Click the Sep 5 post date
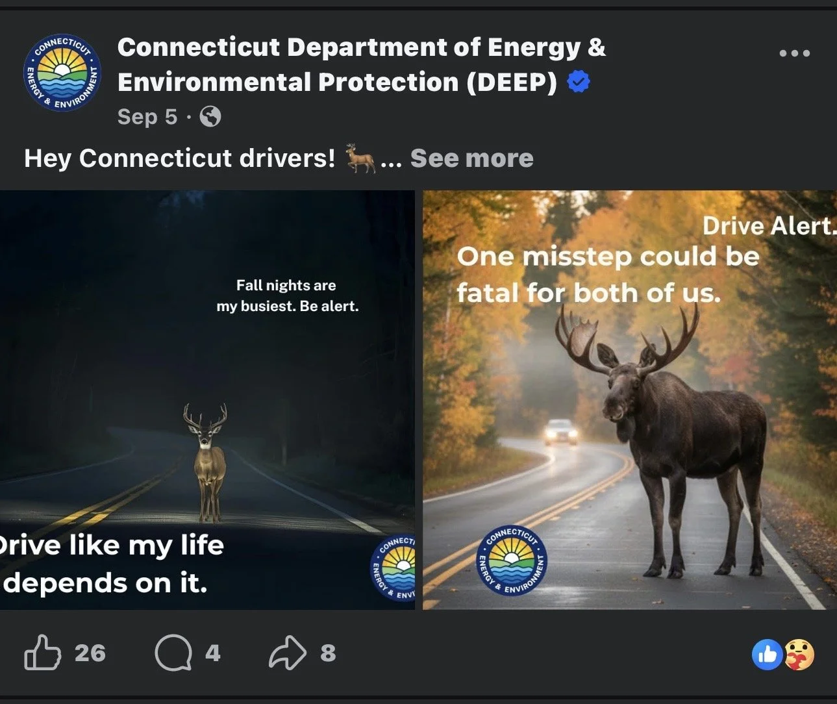This screenshot has width=837, height=704. coord(147,117)
